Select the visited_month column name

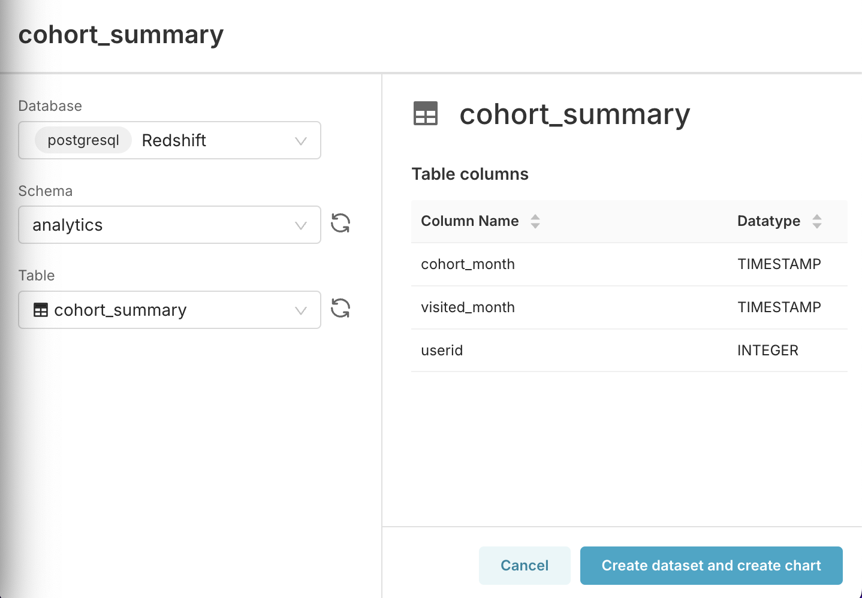(468, 307)
